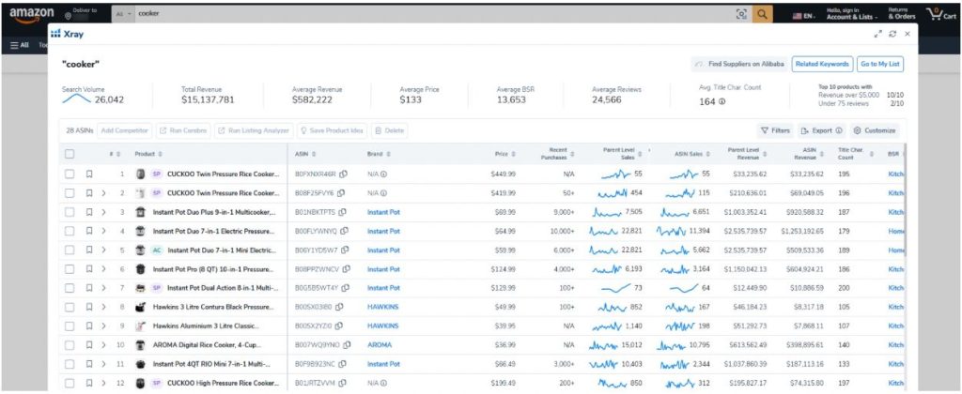Copy ASIN B0G5B5WT4Y
The height and width of the screenshot is (394, 962).
344,288
